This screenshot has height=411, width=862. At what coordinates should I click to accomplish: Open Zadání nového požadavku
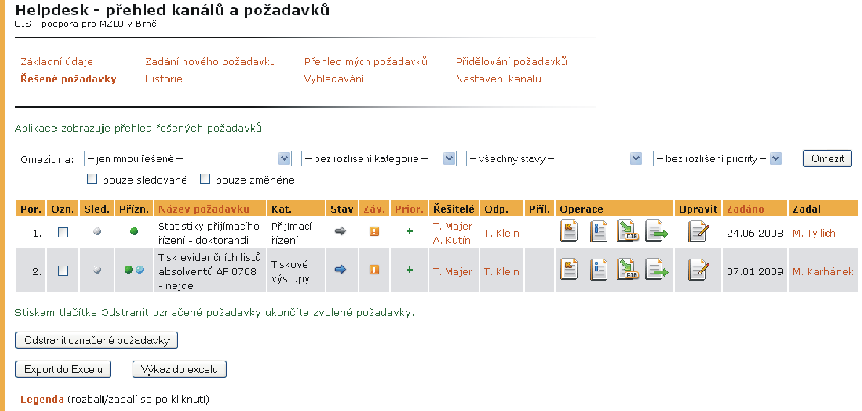click(x=210, y=62)
